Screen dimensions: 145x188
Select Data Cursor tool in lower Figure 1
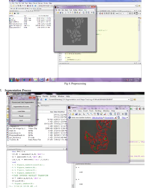point(101,114)
